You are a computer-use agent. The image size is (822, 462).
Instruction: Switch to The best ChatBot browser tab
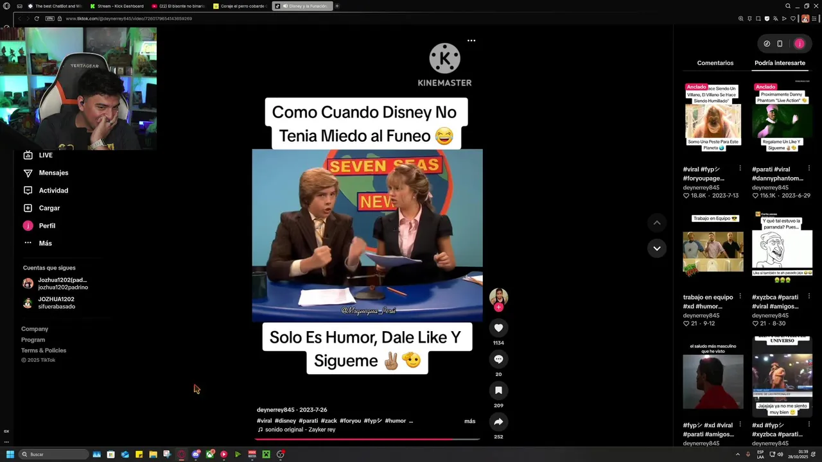(x=55, y=6)
